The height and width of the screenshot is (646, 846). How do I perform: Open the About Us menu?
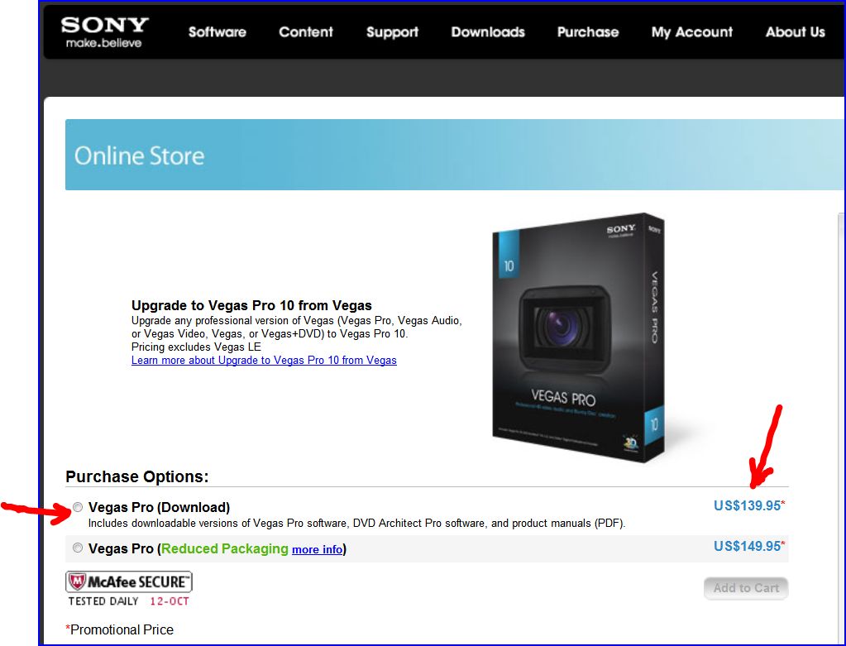(796, 32)
